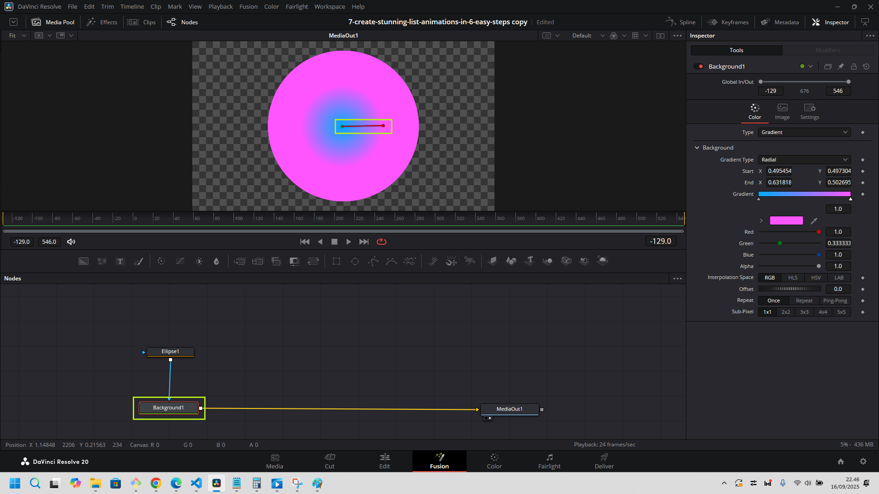Viewport: 879px width, 494px height.
Task: Pin the Background1 inspector controls
Action: coord(841,66)
